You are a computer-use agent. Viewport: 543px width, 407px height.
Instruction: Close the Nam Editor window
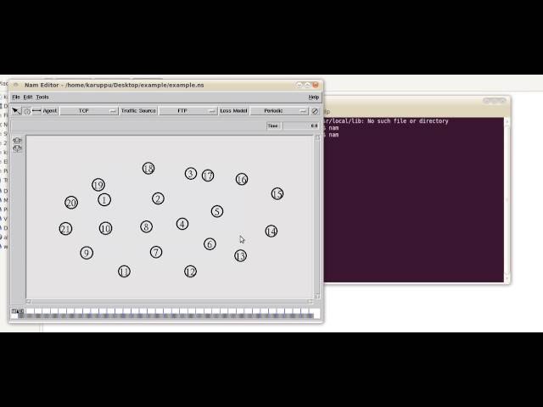click(x=315, y=85)
